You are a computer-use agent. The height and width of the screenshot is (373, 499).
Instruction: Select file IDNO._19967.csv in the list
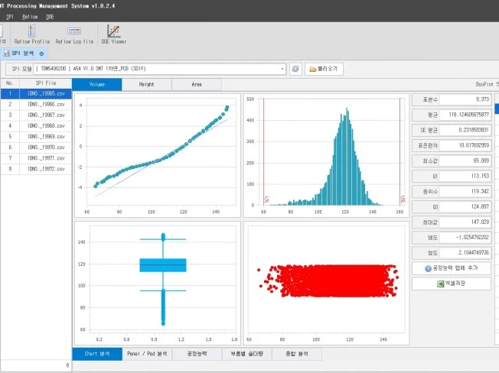(x=46, y=115)
